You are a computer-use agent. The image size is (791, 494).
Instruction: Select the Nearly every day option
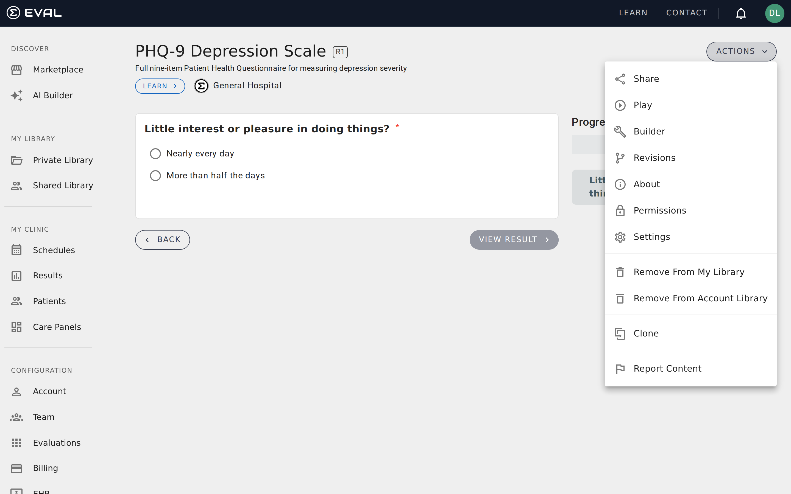coord(155,153)
